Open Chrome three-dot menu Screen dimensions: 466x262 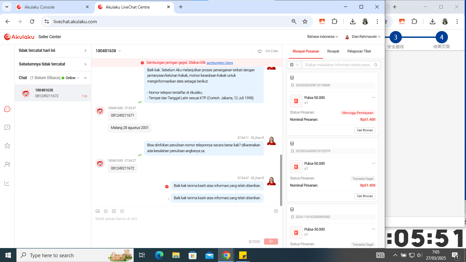click(377, 21)
